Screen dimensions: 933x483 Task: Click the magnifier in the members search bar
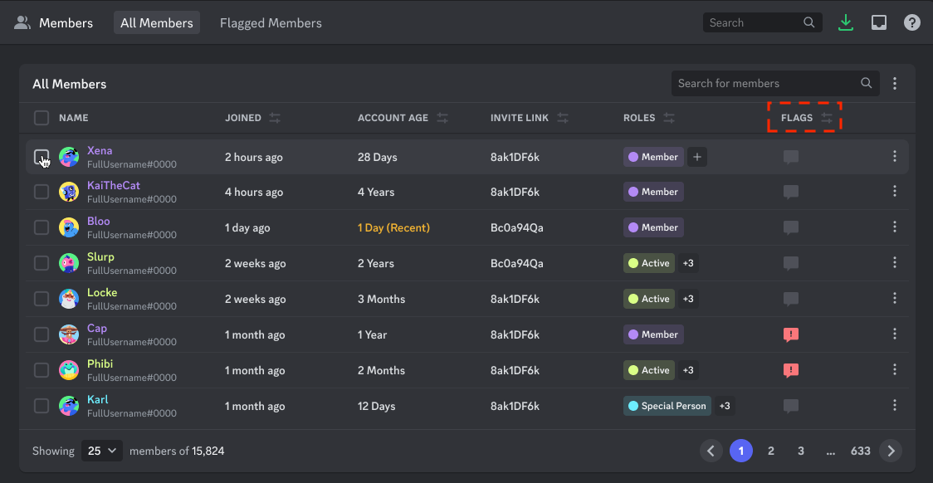pyautogui.click(x=867, y=83)
